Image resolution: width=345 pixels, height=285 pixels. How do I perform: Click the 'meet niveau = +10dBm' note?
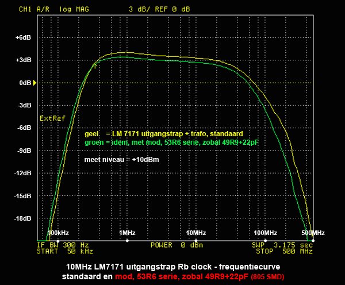pos(121,160)
